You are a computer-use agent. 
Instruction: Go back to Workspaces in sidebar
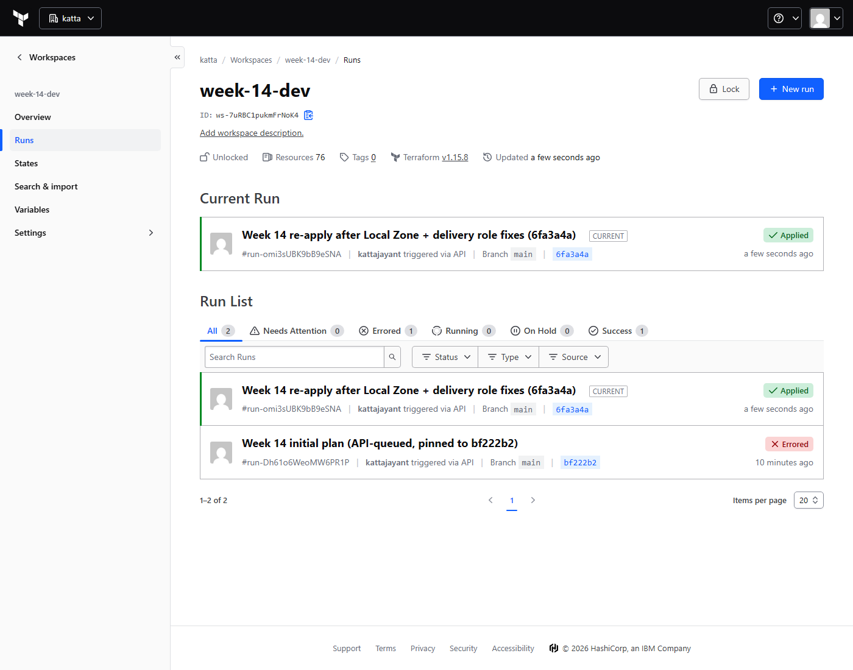click(46, 57)
